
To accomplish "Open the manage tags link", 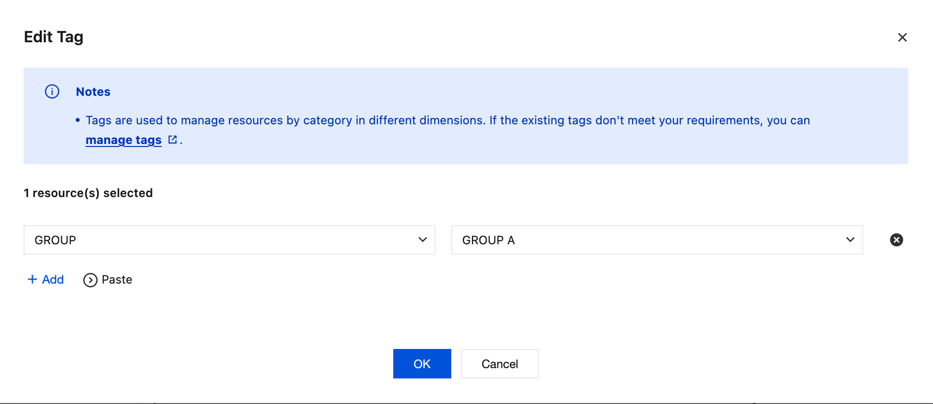I will click(x=123, y=140).
